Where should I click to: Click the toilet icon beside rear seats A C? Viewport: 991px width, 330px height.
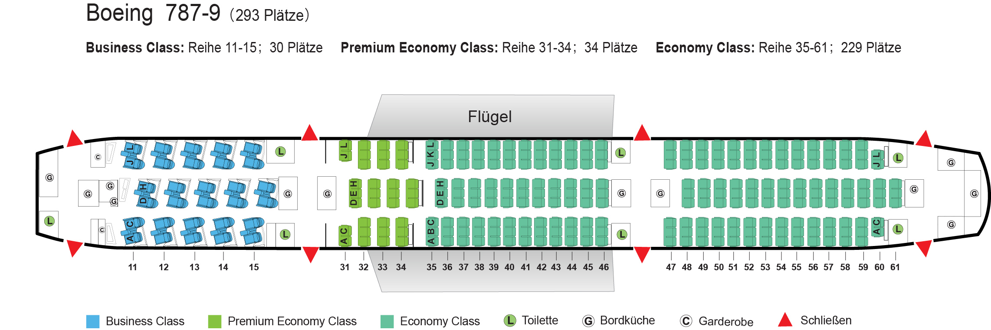pyautogui.click(x=898, y=229)
